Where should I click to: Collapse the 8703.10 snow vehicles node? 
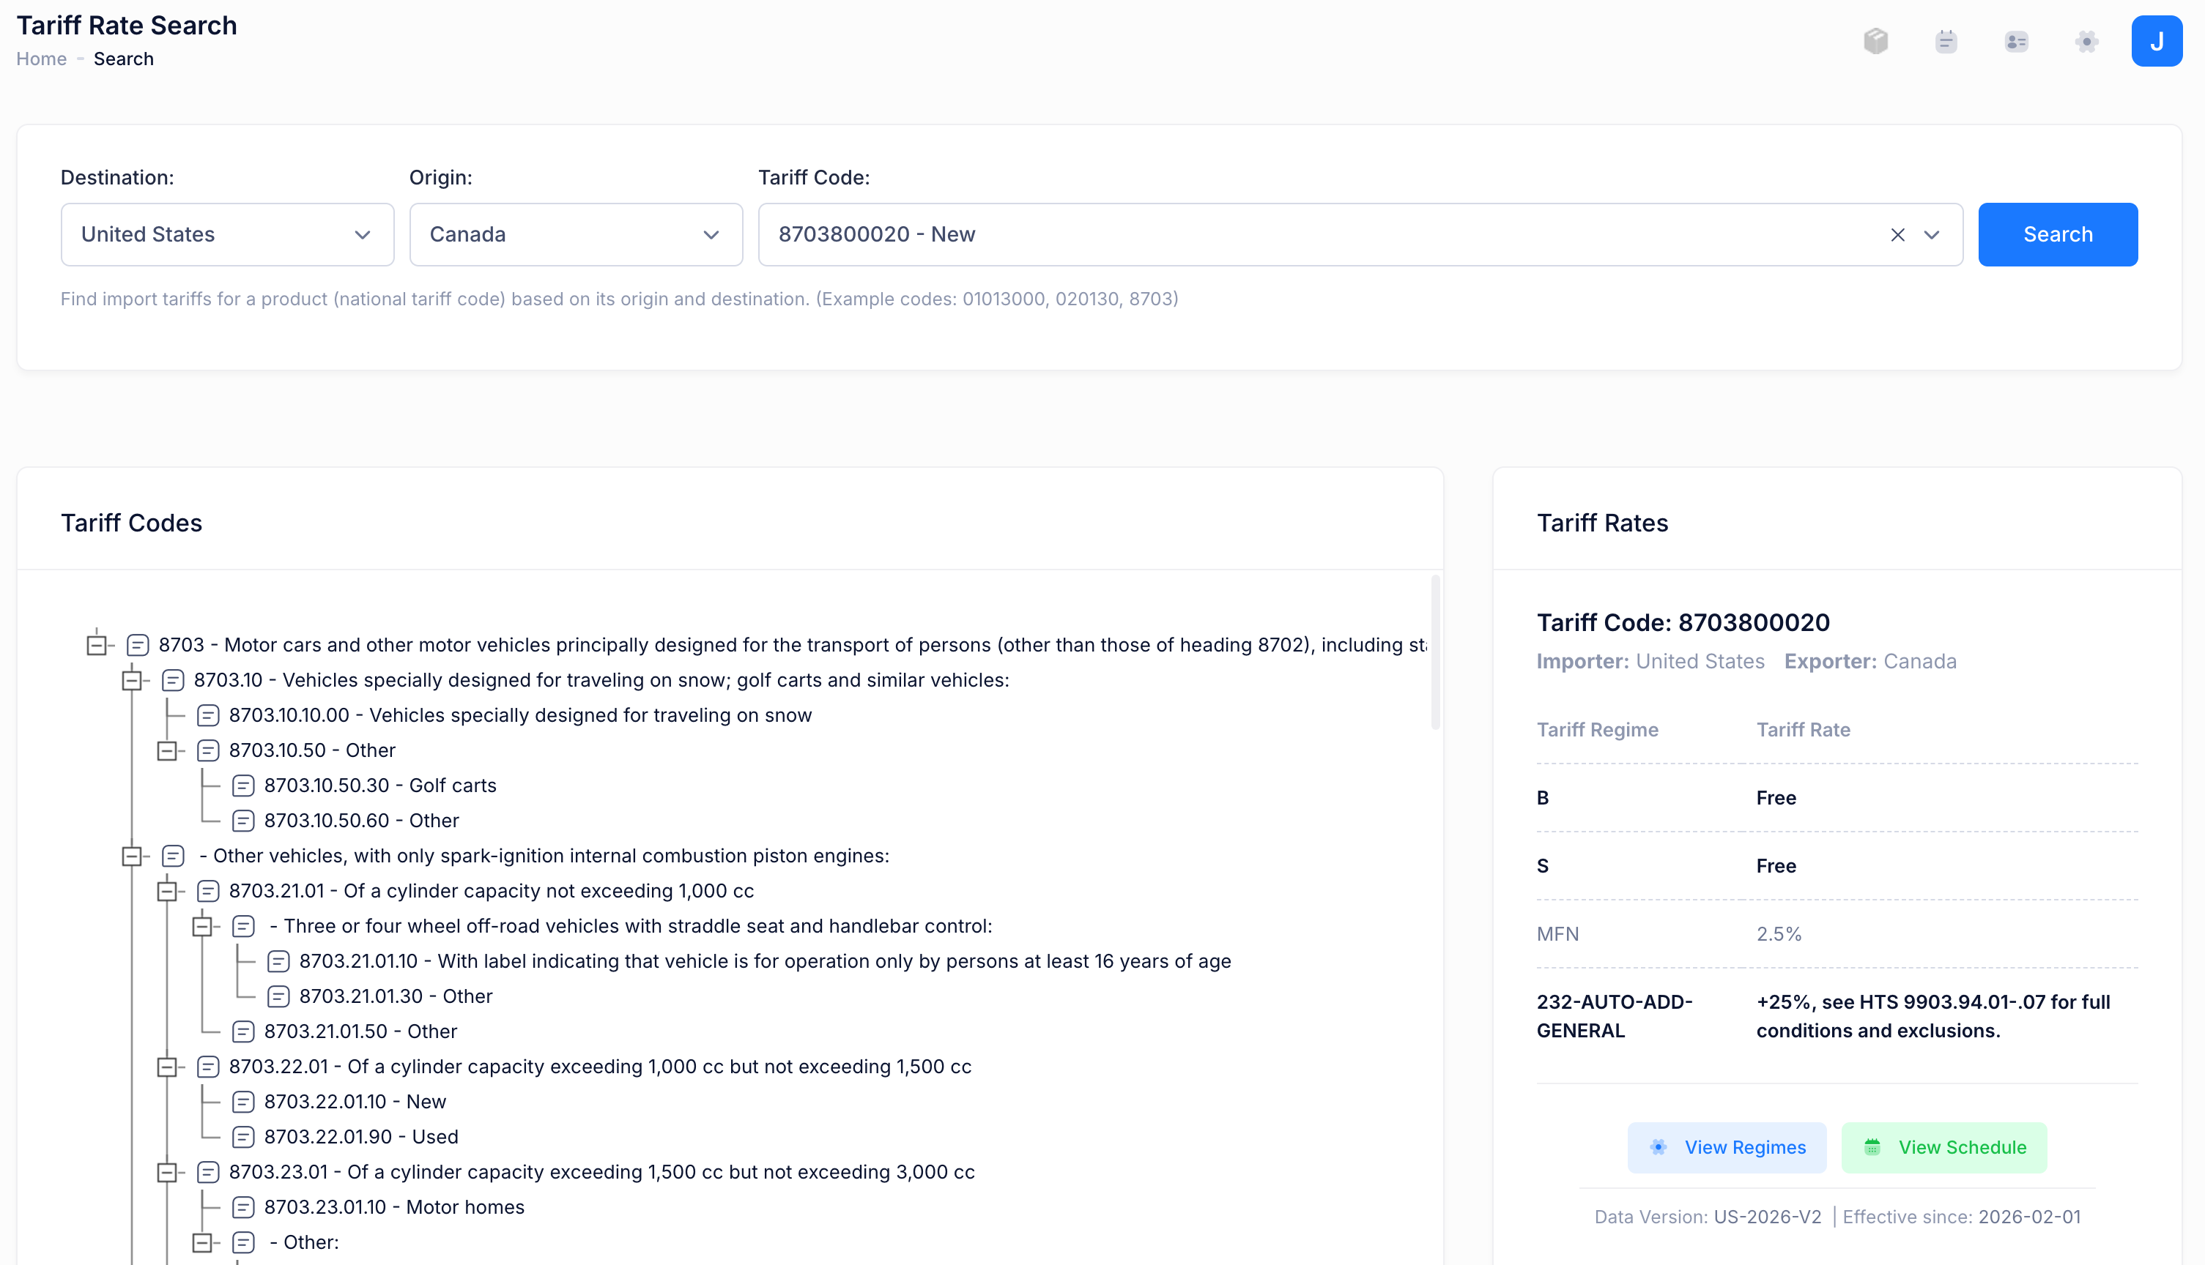132,680
